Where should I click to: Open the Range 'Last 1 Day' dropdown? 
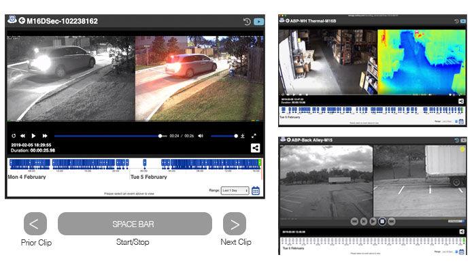click(235, 191)
